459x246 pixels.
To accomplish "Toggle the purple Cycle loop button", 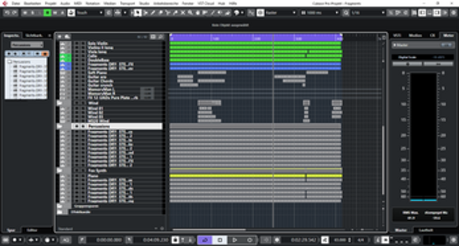I will (205, 240).
